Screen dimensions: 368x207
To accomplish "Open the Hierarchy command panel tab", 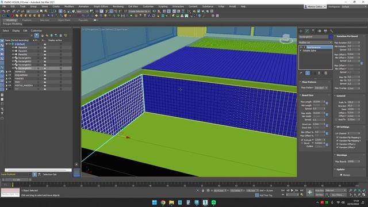I will coord(313,31).
